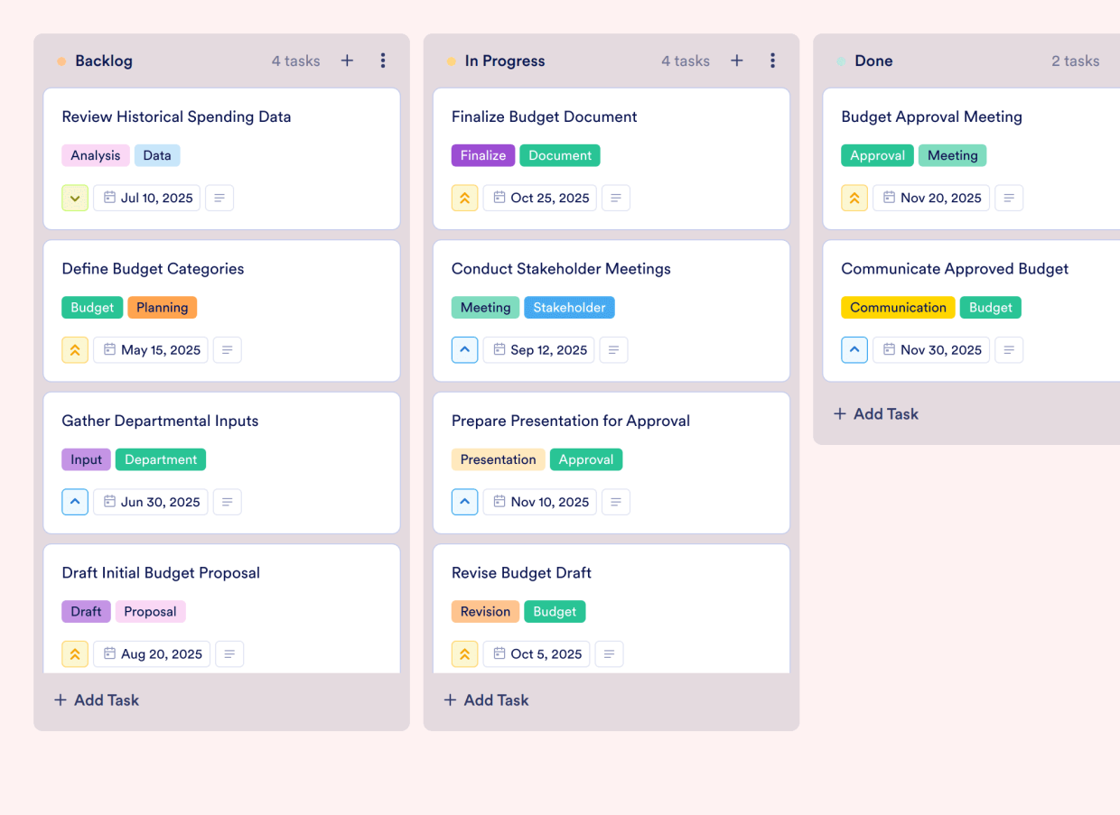Click Add Task at the bottom of Backlog

(x=96, y=699)
